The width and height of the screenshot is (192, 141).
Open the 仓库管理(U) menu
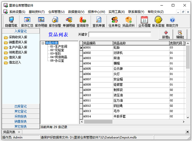point(56,12)
